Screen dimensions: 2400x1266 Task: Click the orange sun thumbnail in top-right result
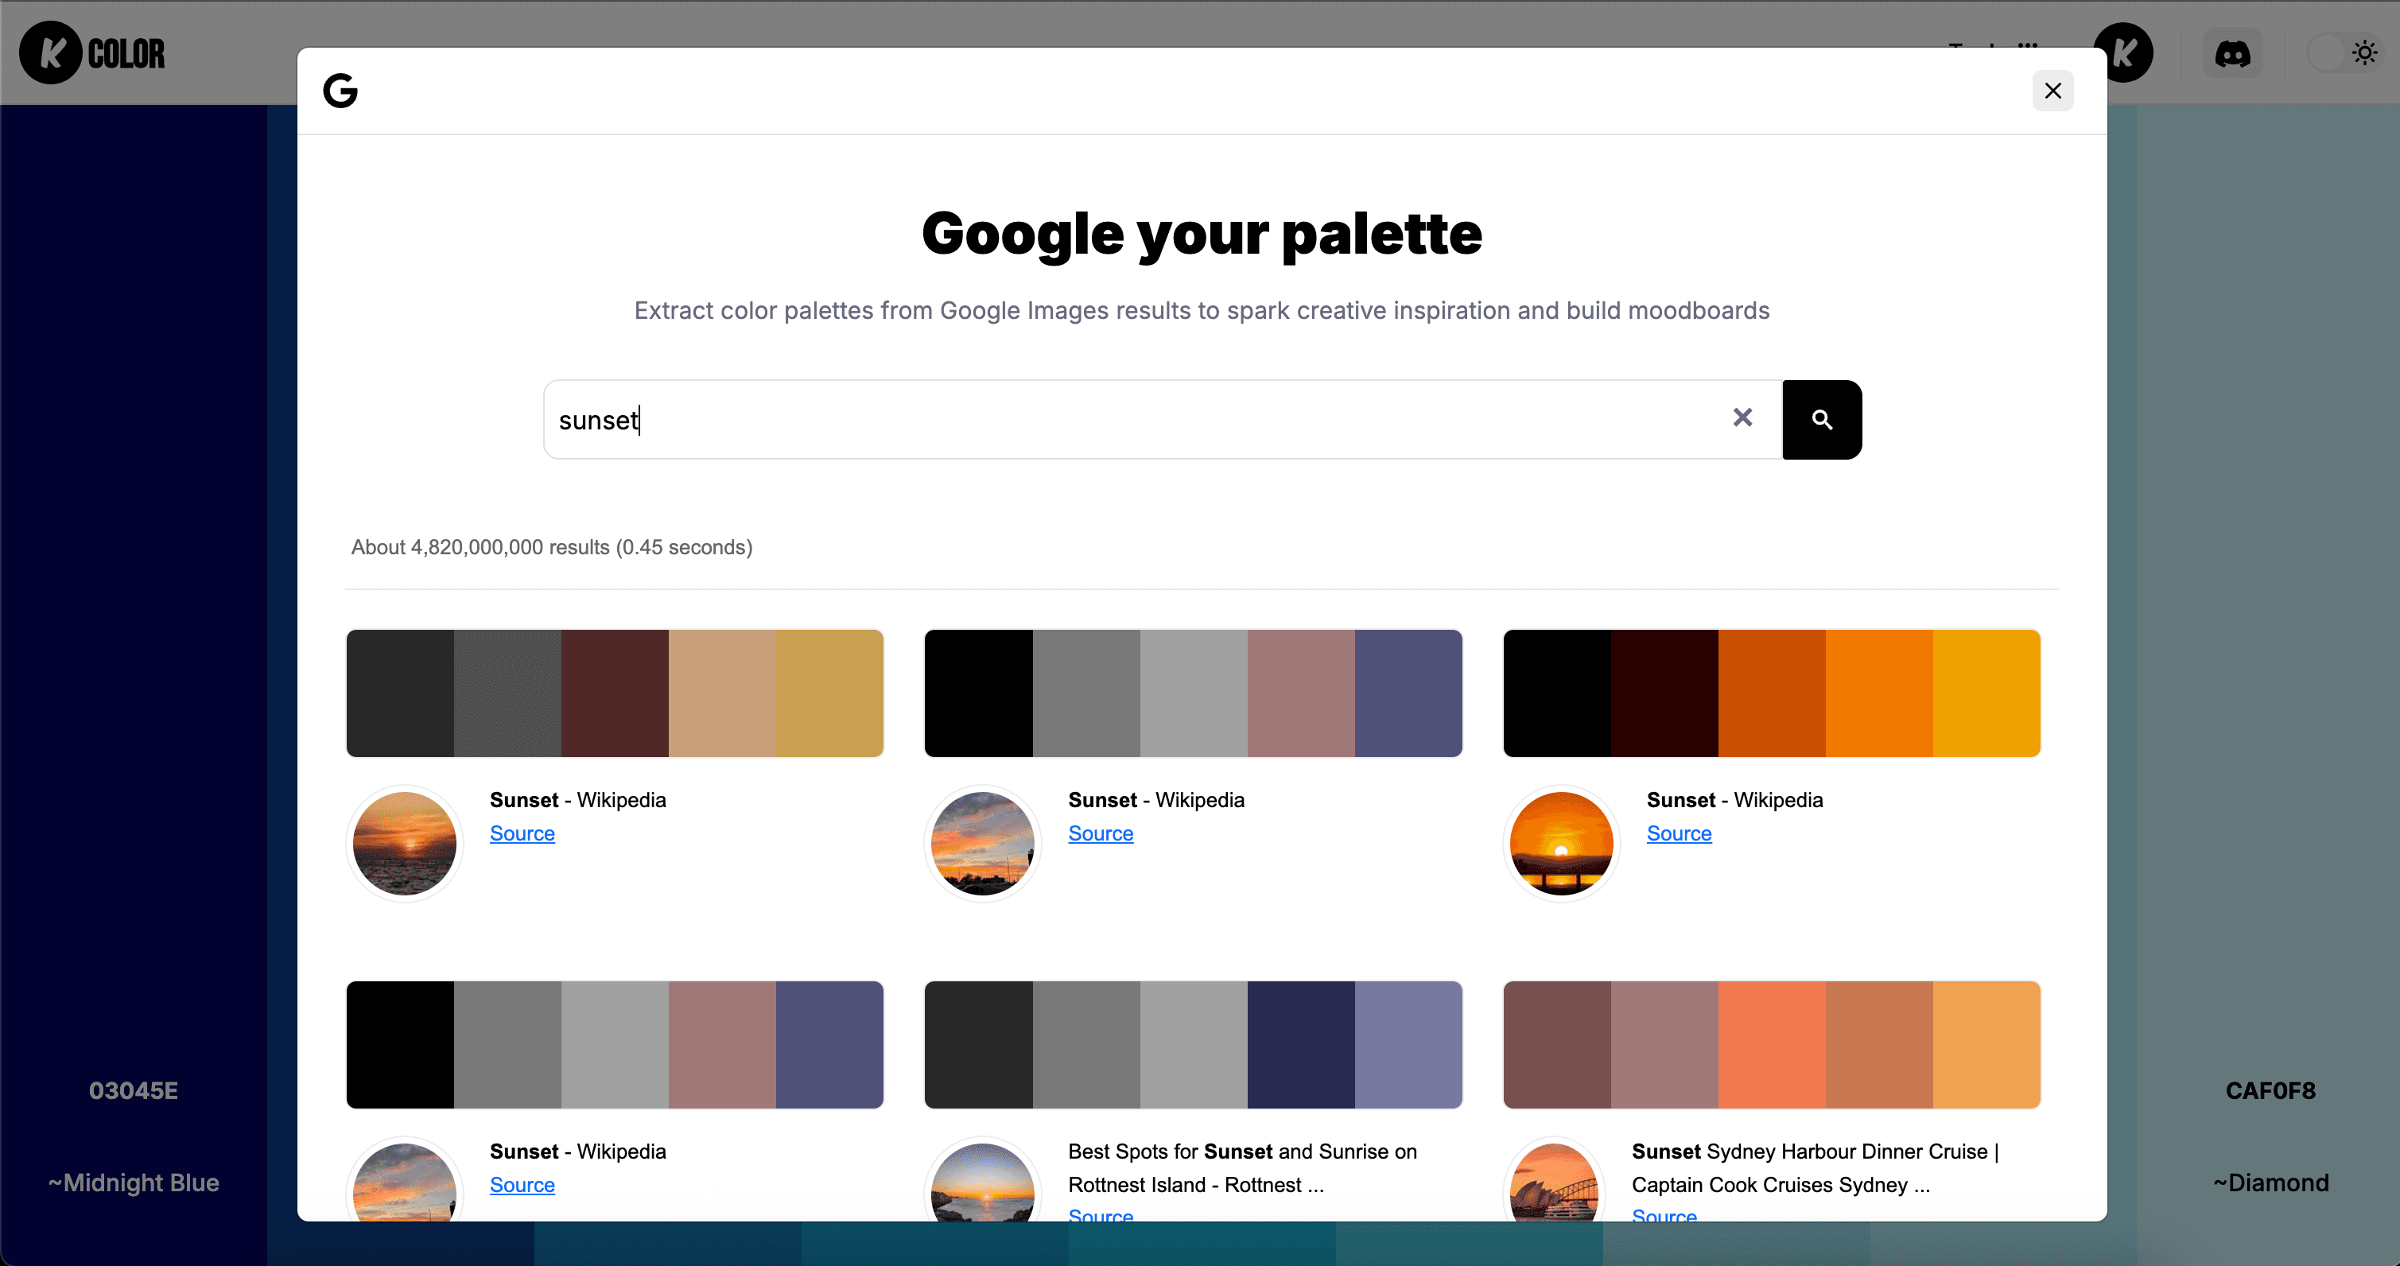pos(1562,843)
